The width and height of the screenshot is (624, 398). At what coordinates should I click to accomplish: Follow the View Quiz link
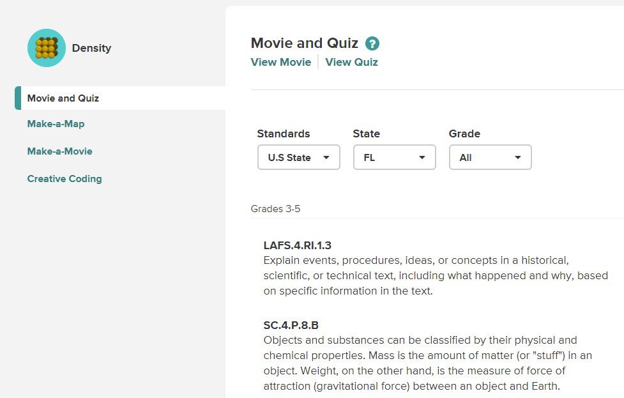click(x=351, y=62)
